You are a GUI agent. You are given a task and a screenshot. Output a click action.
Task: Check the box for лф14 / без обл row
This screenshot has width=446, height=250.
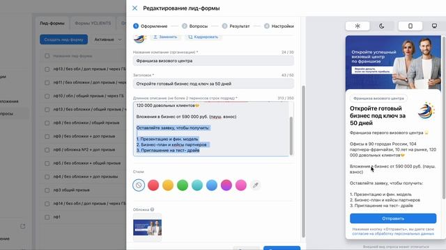click(47, 203)
